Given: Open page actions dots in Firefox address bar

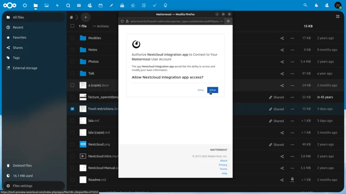Looking at the screenshot, I should pos(221,21).
